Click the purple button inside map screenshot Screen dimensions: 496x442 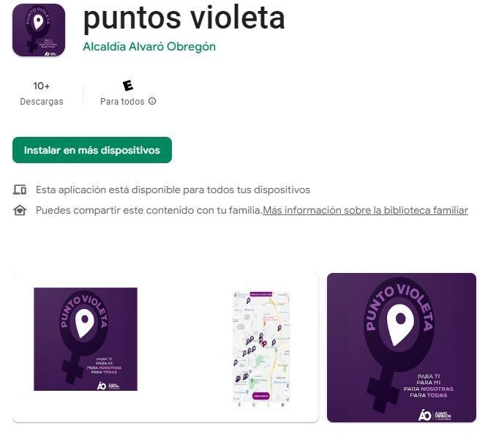[261, 396]
